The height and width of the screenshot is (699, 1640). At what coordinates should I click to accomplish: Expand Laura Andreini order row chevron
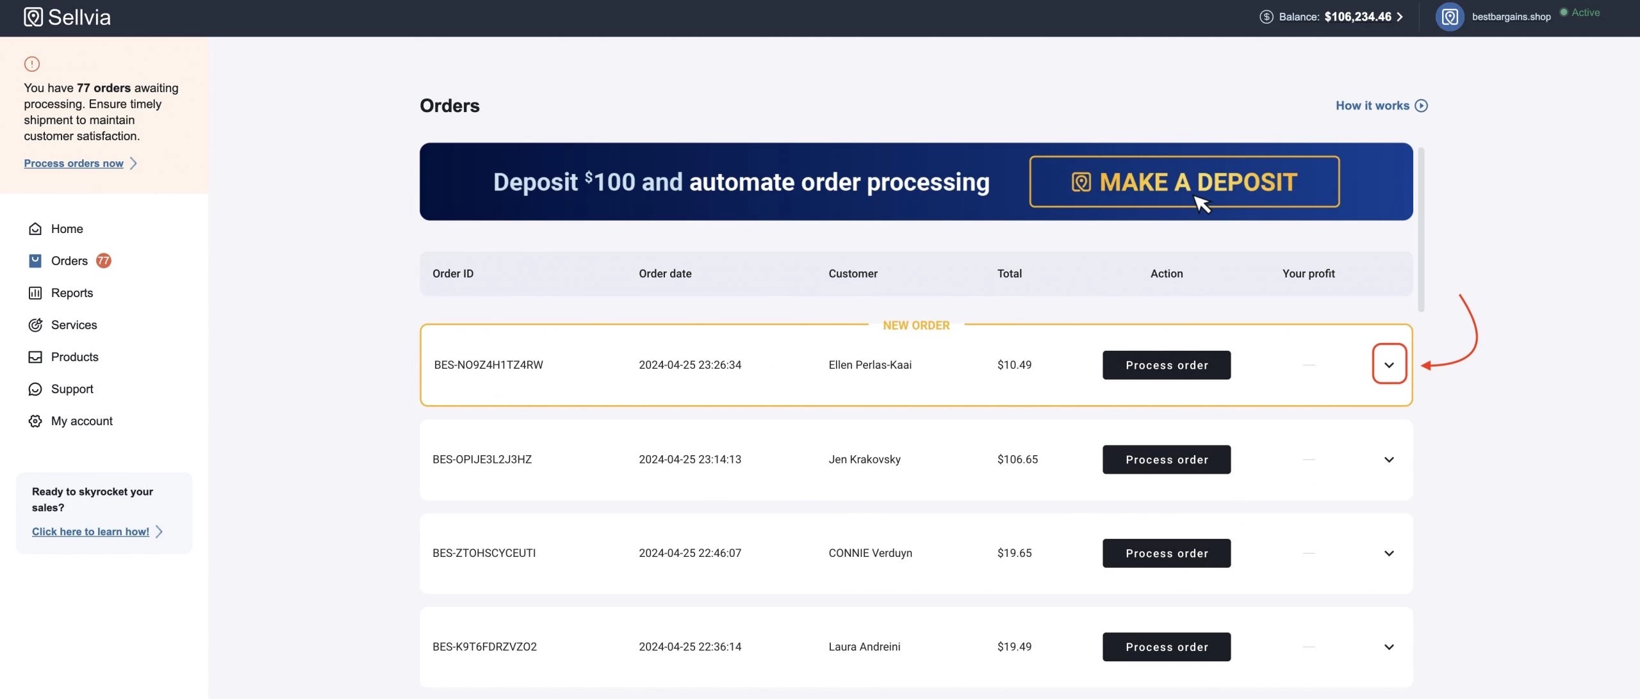pyautogui.click(x=1388, y=647)
